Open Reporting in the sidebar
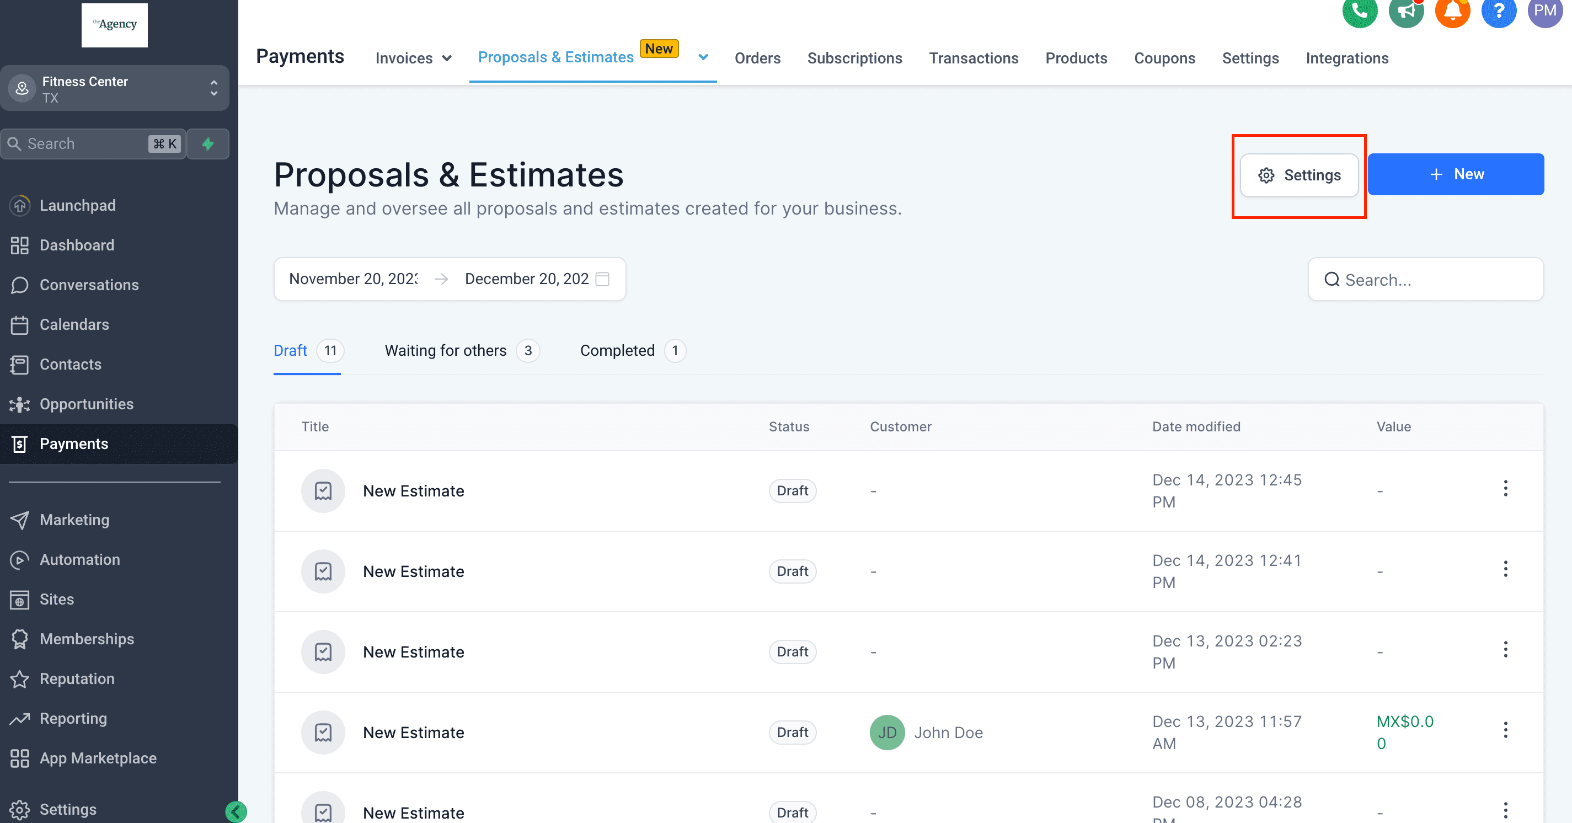This screenshot has height=823, width=1572. pos(73,719)
